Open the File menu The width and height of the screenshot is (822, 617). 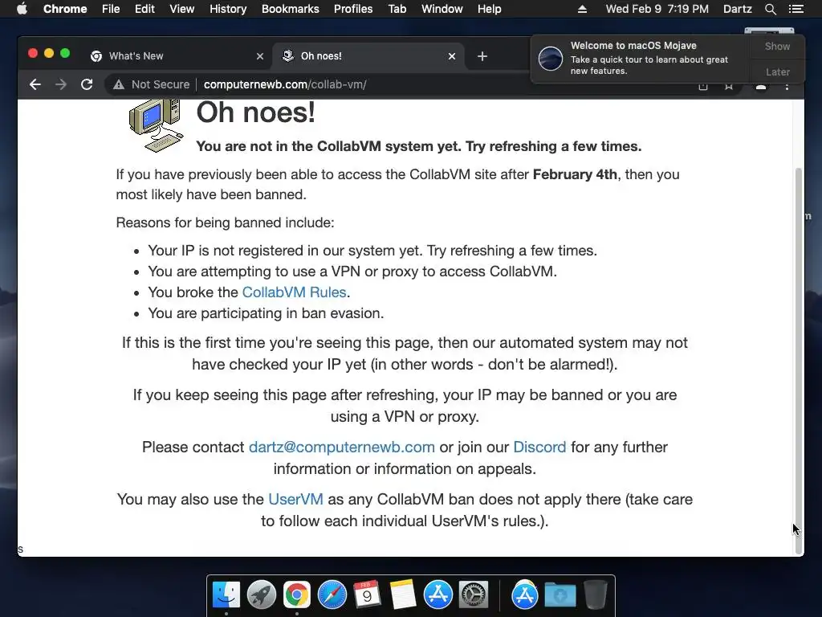point(111,9)
